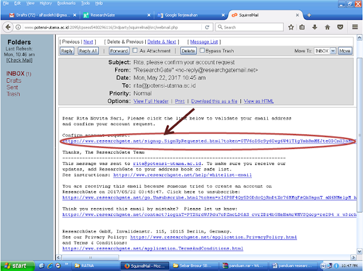Screen dimensions: 363x271
Task: Click the Check Mail link
Action: pos(19,60)
